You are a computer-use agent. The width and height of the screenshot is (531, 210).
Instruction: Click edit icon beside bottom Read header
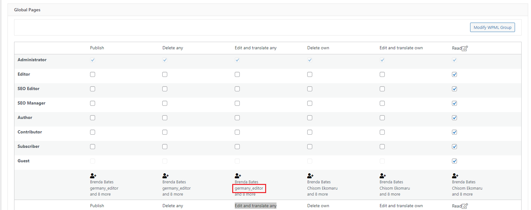tap(465, 206)
